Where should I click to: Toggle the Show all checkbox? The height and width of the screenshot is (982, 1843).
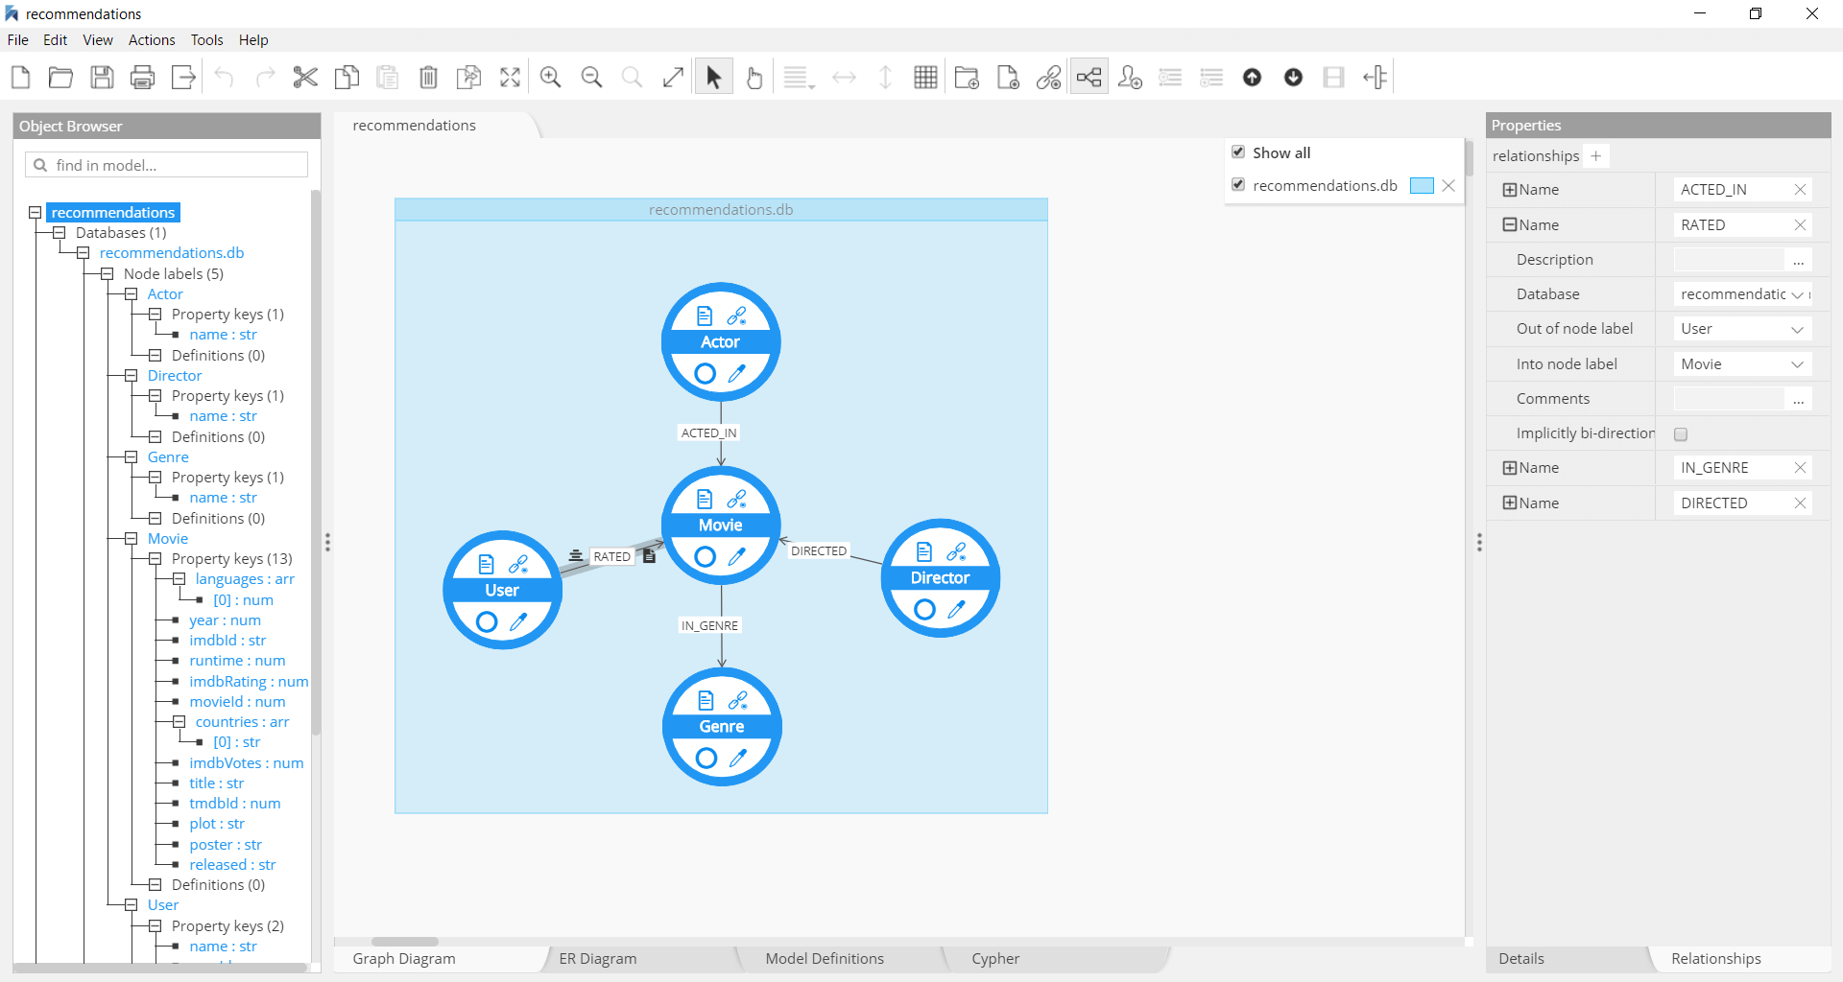[1238, 152]
